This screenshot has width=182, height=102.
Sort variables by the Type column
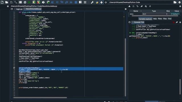[x=154, y=11]
